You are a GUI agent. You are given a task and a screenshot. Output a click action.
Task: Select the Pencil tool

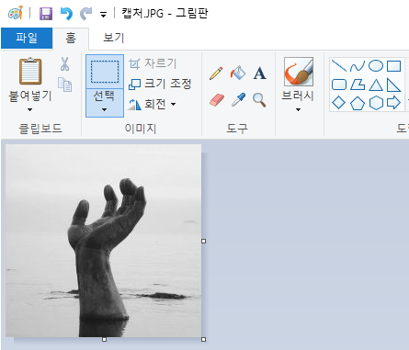click(x=216, y=73)
